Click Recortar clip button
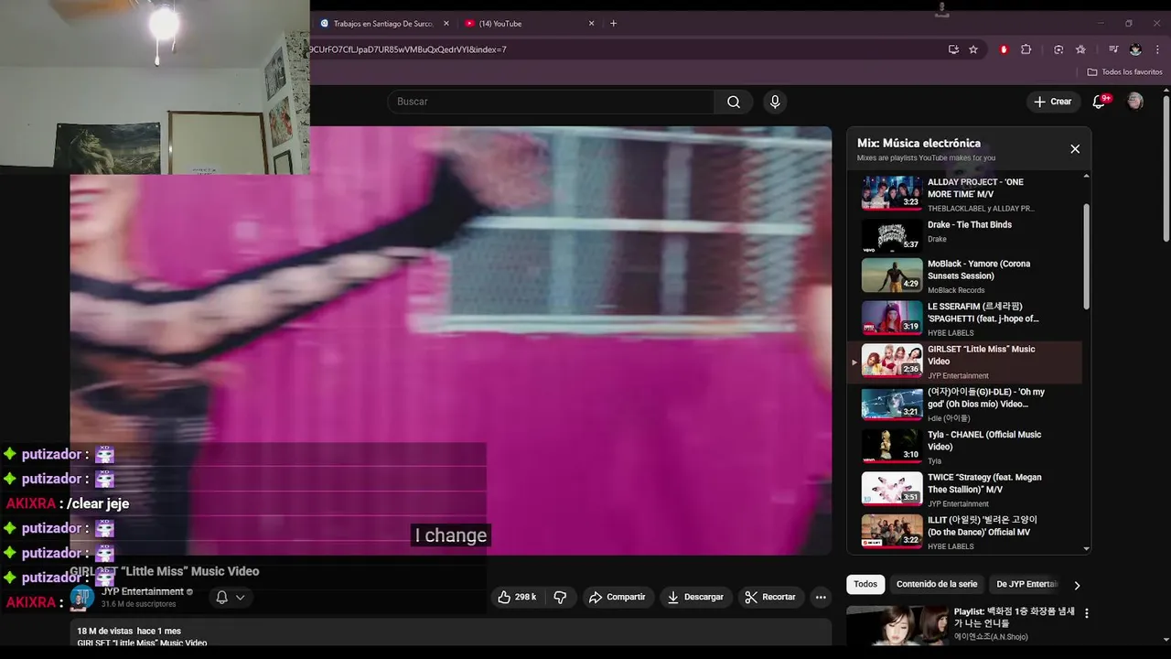 click(x=771, y=597)
